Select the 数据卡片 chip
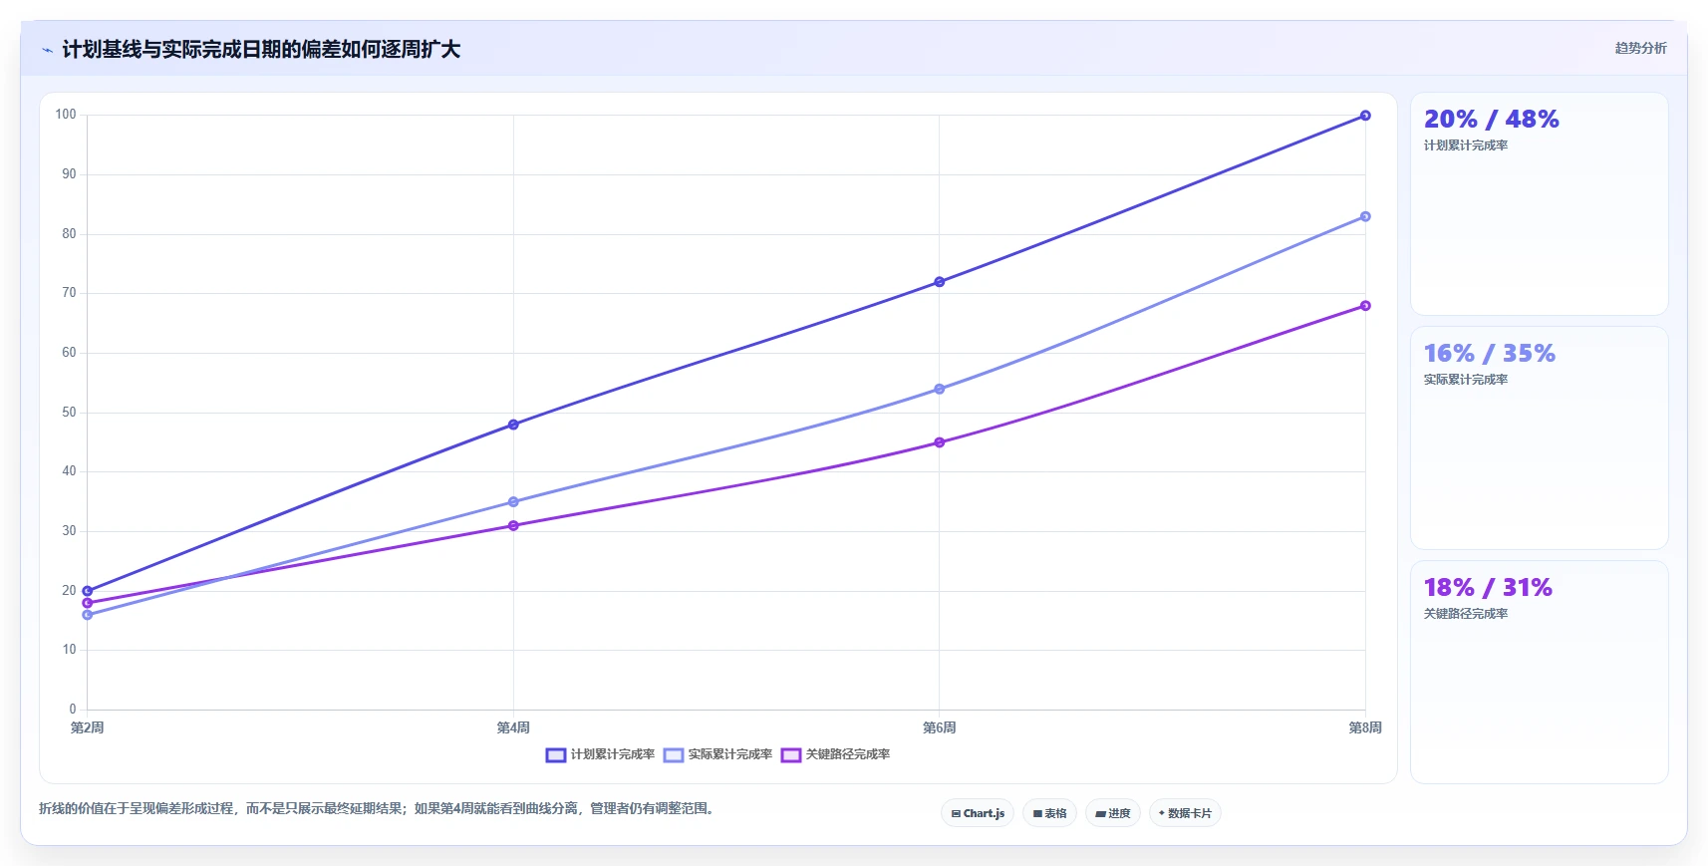1708x866 pixels. [x=1185, y=813]
